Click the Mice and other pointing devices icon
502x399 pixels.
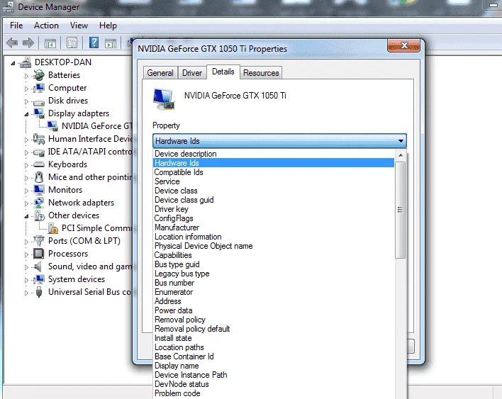click(x=39, y=177)
